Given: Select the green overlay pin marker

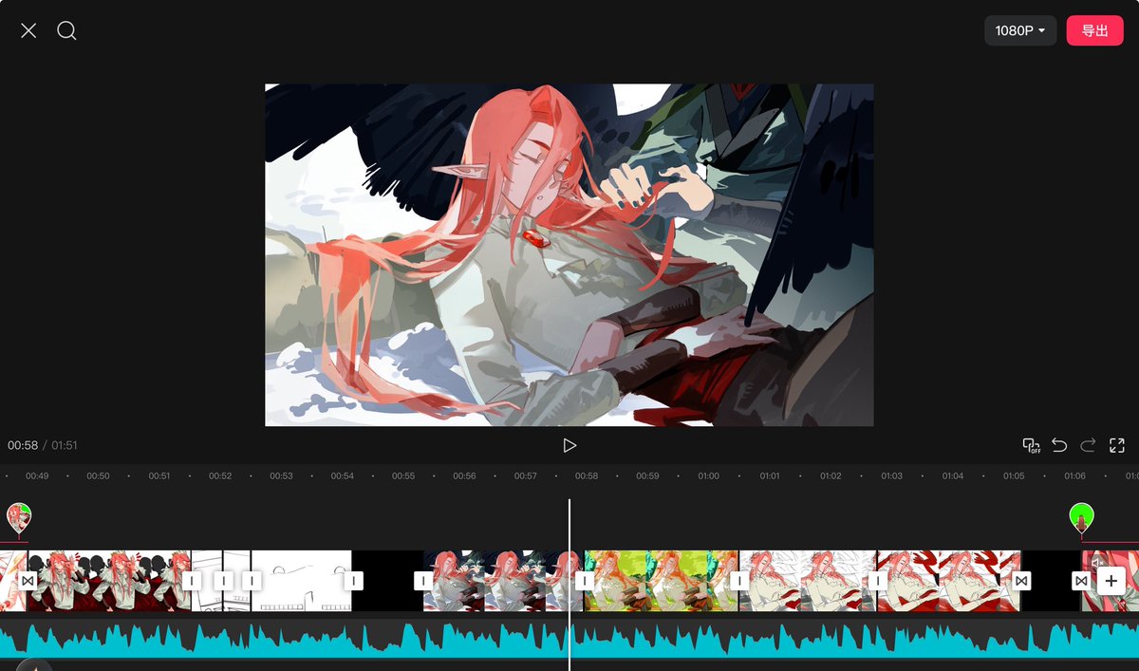Looking at the screenshot, I should [x=1081, y=518].
